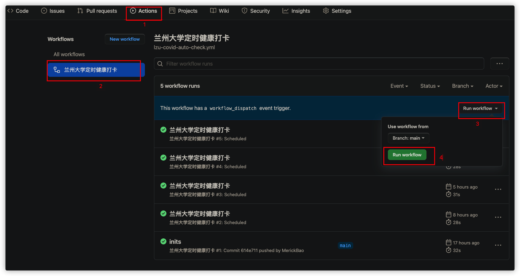
Task: Click the stopwatch icon beside 32s
Action: pos(449,250)
